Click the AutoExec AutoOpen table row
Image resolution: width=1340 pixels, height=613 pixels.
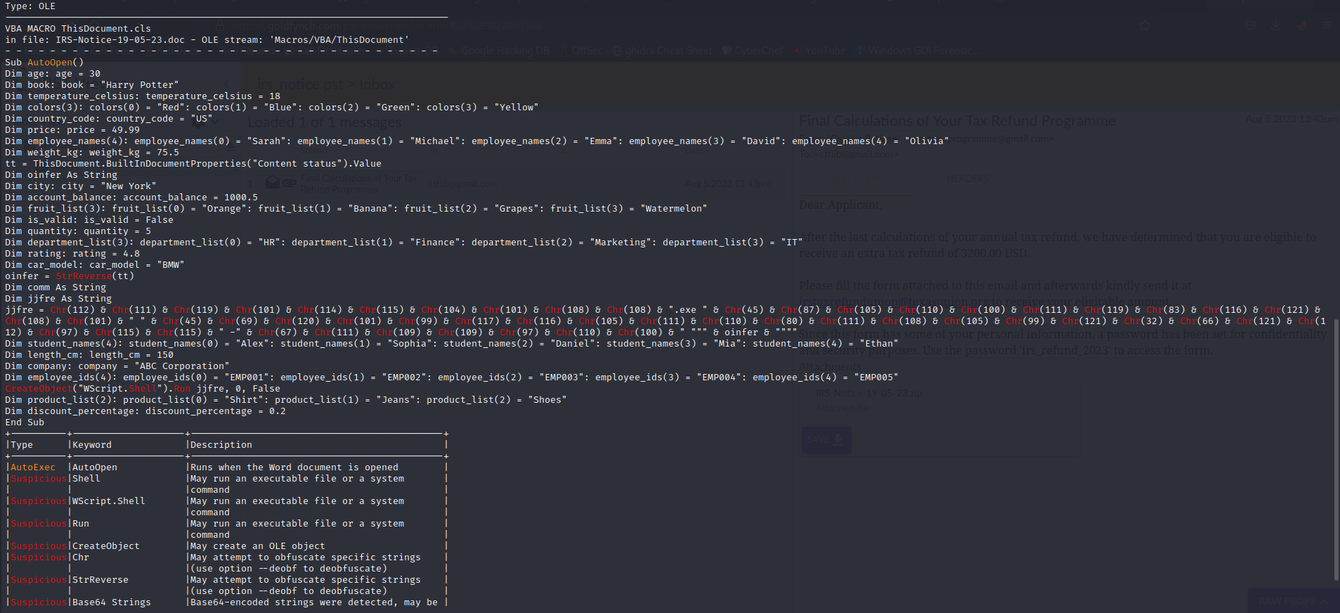[x=227, y=467]
